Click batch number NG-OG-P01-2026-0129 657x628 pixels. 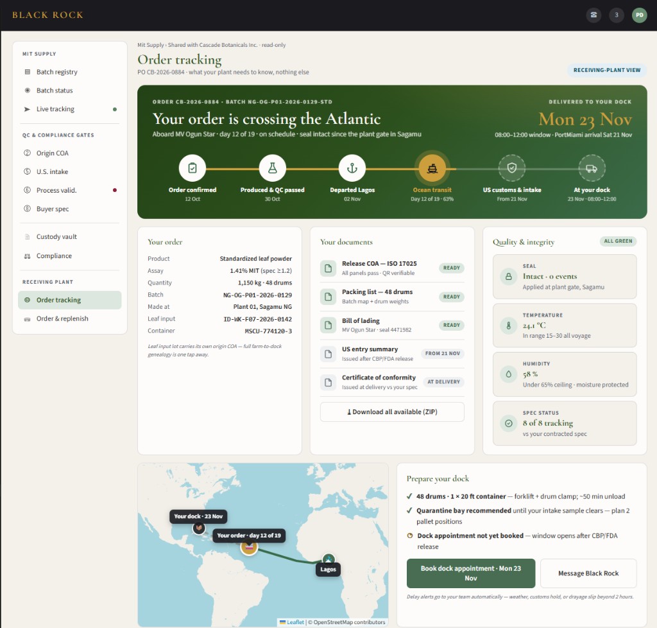257,295
